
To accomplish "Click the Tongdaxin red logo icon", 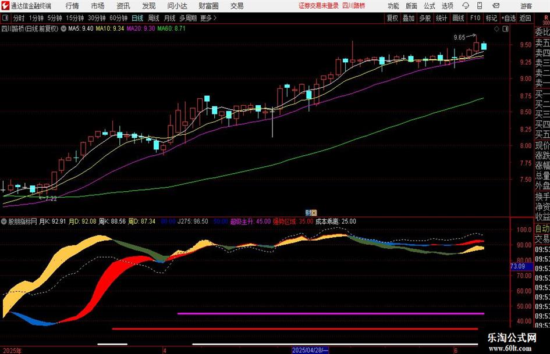I will (5, 6).
